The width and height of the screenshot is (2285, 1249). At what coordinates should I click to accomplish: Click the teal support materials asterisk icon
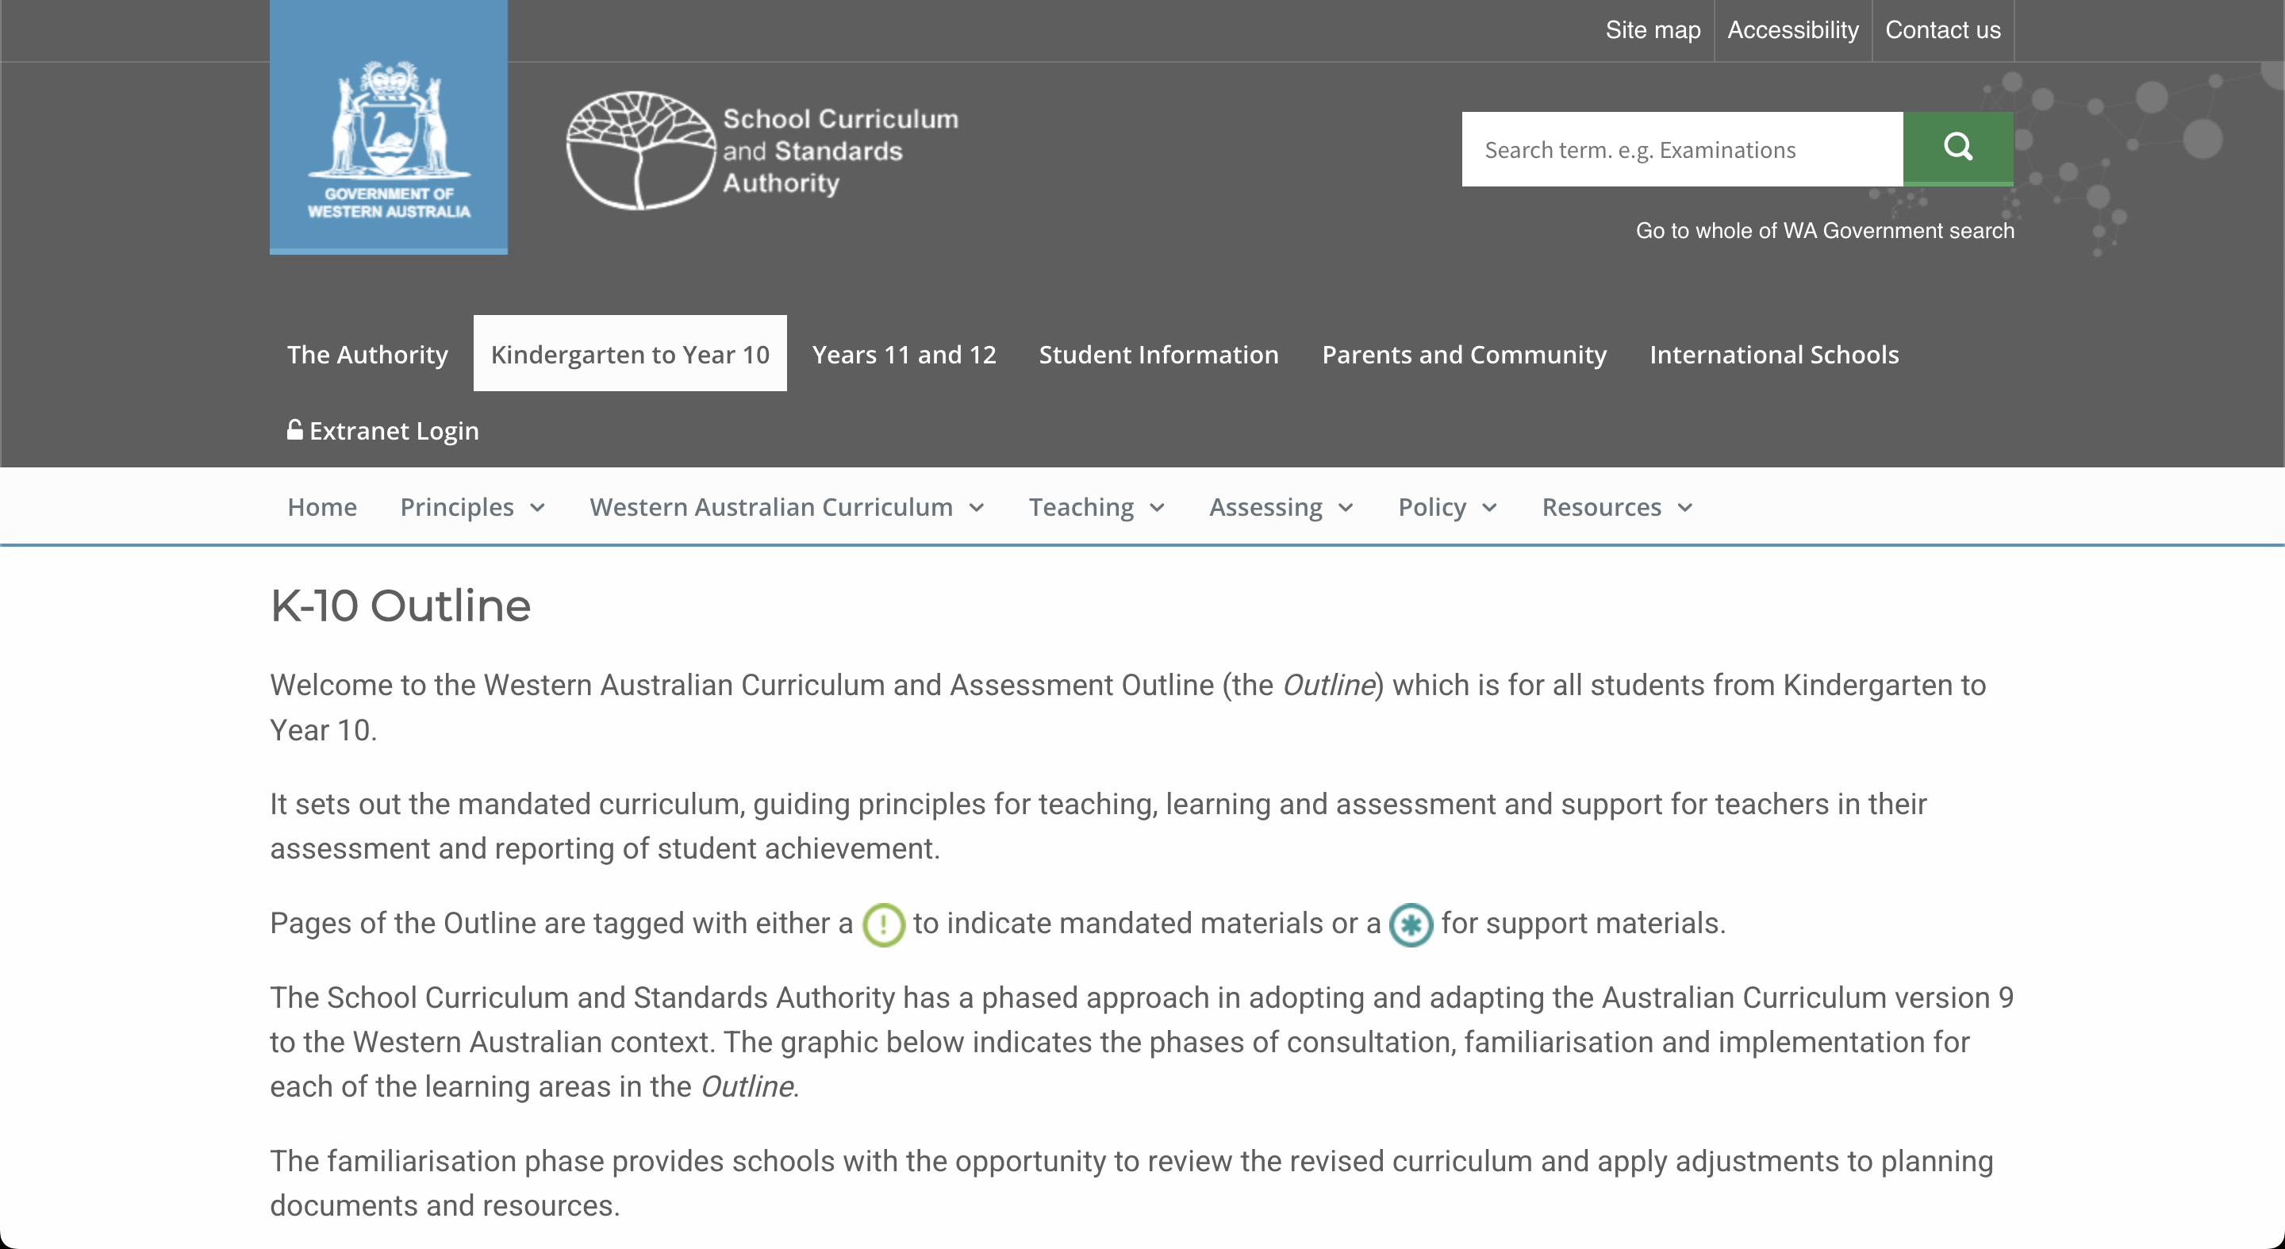pyautogui.click(x=1411, y=924)
